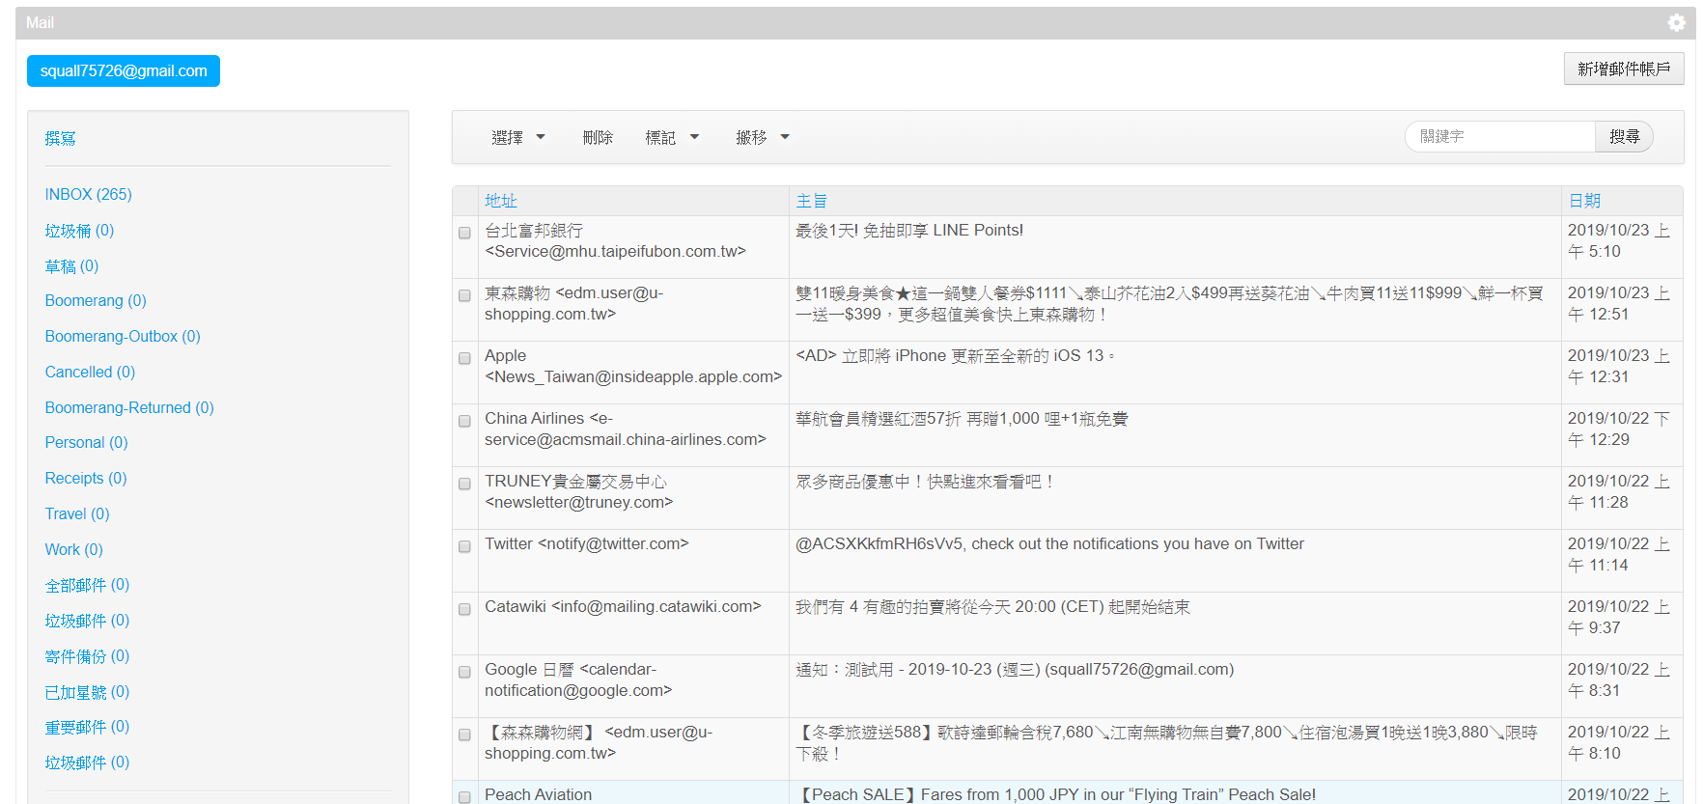
Task: Open the Twitter notifications email subject
Action: point(1049,543)
